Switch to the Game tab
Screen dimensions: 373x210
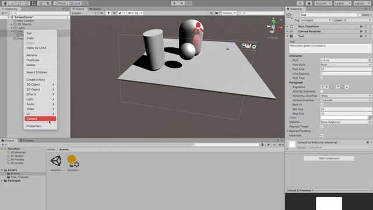pyautogui.click(x=95, y=9)
